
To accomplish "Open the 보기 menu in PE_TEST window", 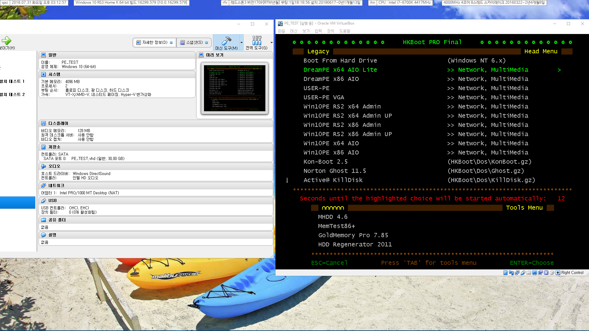I will click(x=306, y=31).
